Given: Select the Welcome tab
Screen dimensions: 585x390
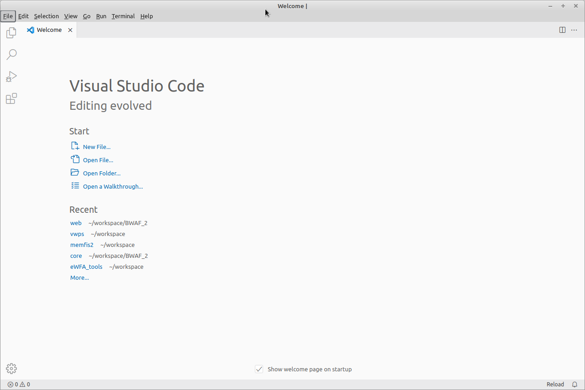Looking at the screenshot, I should pos(48,30).
